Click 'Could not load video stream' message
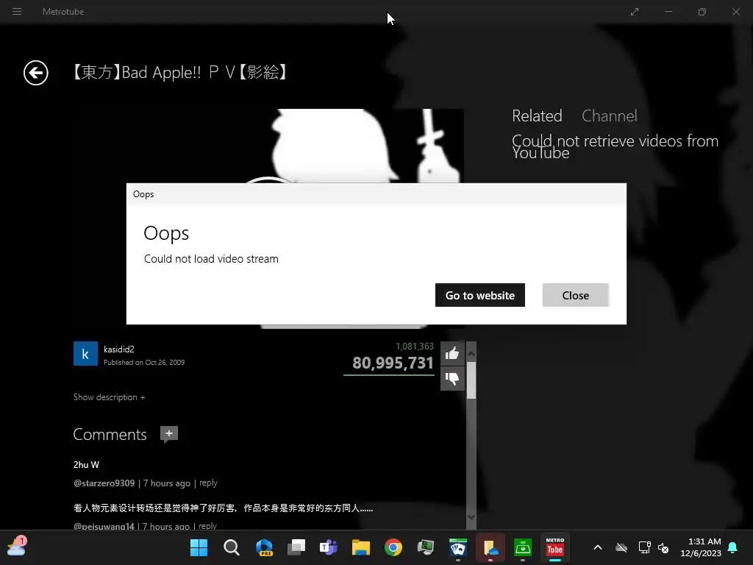The image size is (753, 565). coord(211,259)
